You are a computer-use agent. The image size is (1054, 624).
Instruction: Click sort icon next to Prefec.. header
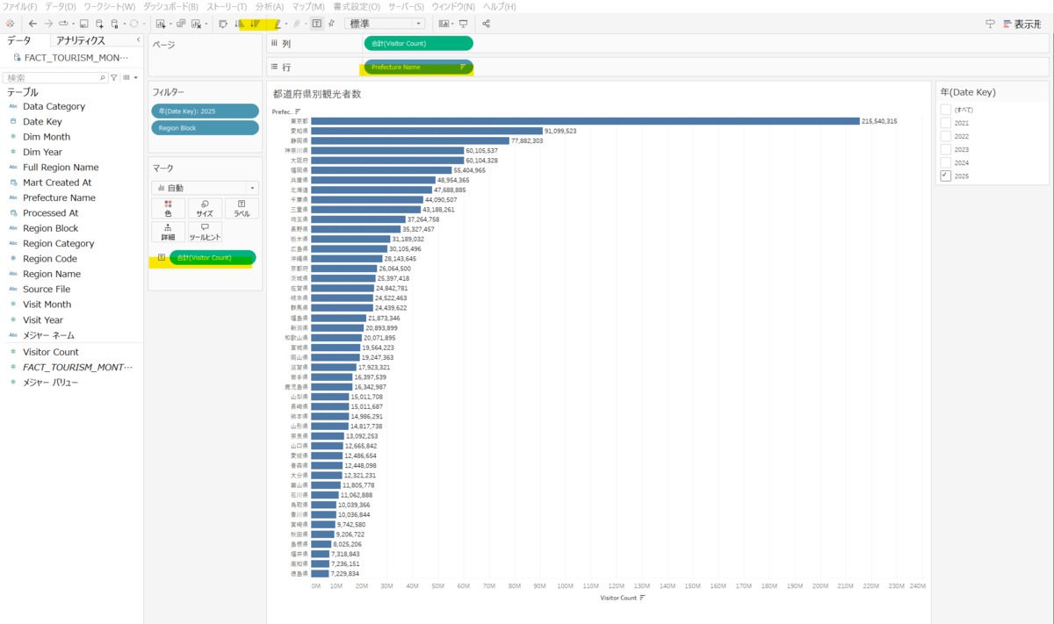click(298, 111)
